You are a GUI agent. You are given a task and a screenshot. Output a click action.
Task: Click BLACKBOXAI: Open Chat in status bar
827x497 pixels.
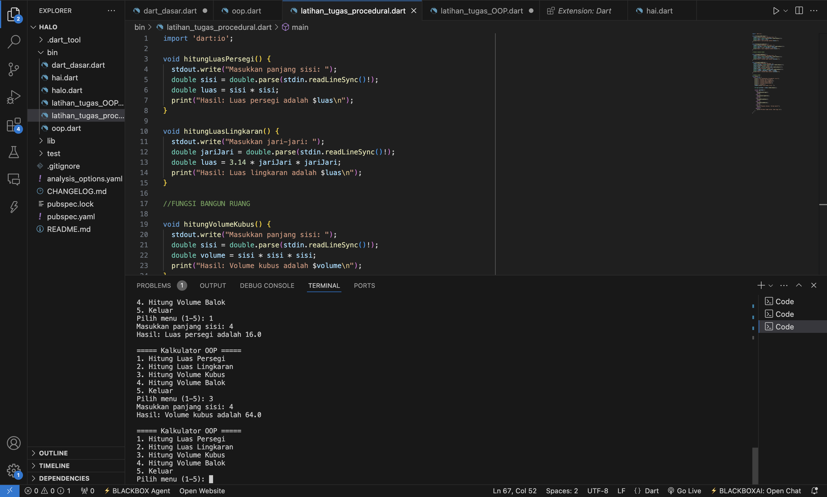click(x=756, y=491)
